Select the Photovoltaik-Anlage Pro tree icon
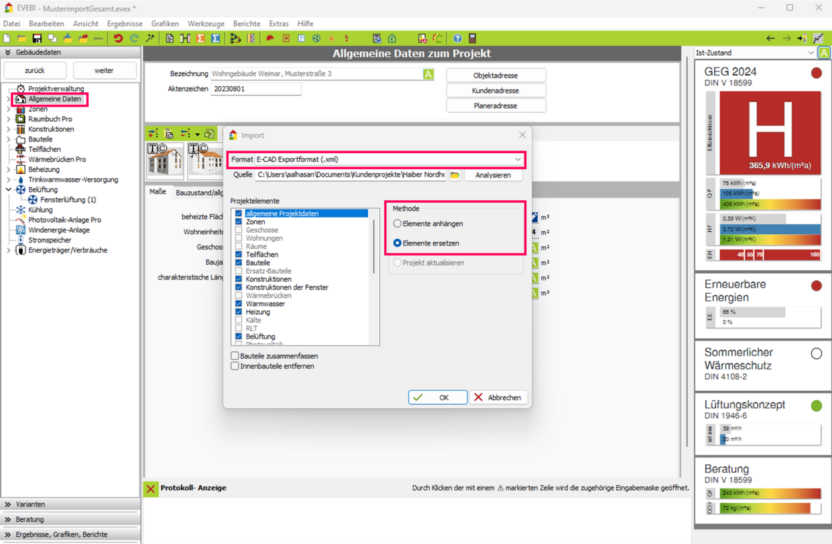The image size is (832, 544). tap(21, 220)
